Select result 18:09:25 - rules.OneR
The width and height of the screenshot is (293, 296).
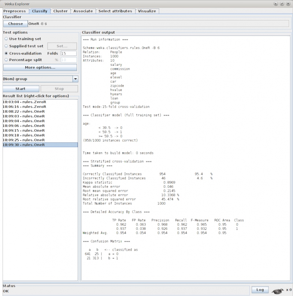click(40, 140)
